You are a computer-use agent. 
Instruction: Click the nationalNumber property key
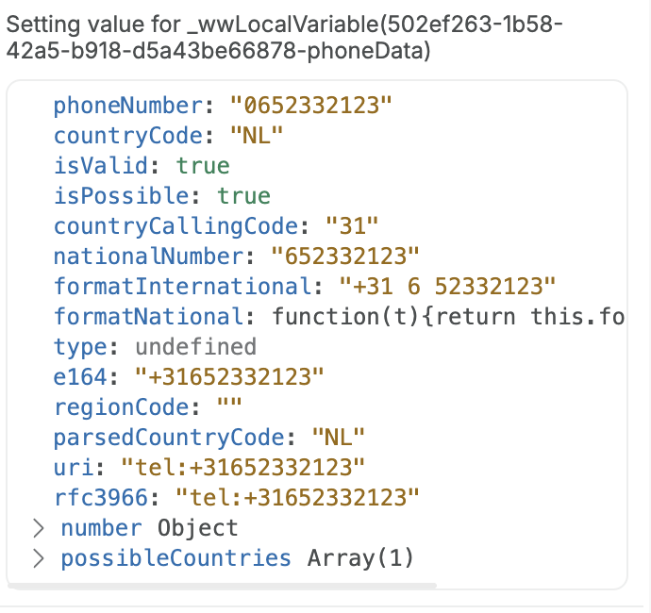click(x=148, y=257)
